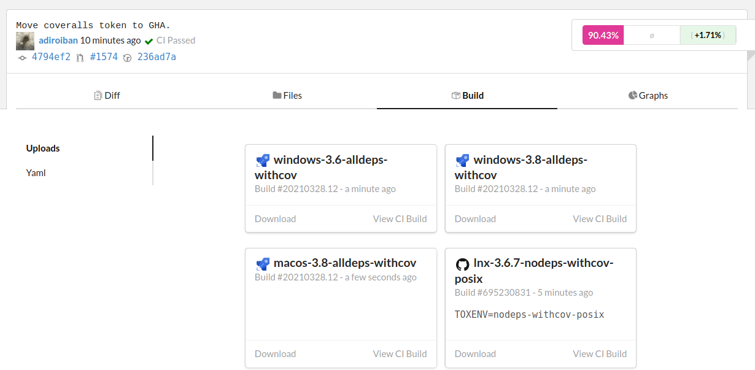Image resolution: width=755 pixels, height=370 pixels.
Task: View CI Build for lnx-3.6.7-nodeps-withcov-posix
Action: click(600, 354)
